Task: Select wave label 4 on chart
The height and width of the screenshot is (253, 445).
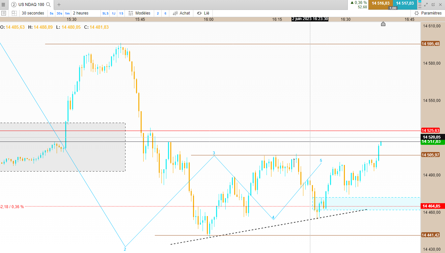Action: (273, 218)
